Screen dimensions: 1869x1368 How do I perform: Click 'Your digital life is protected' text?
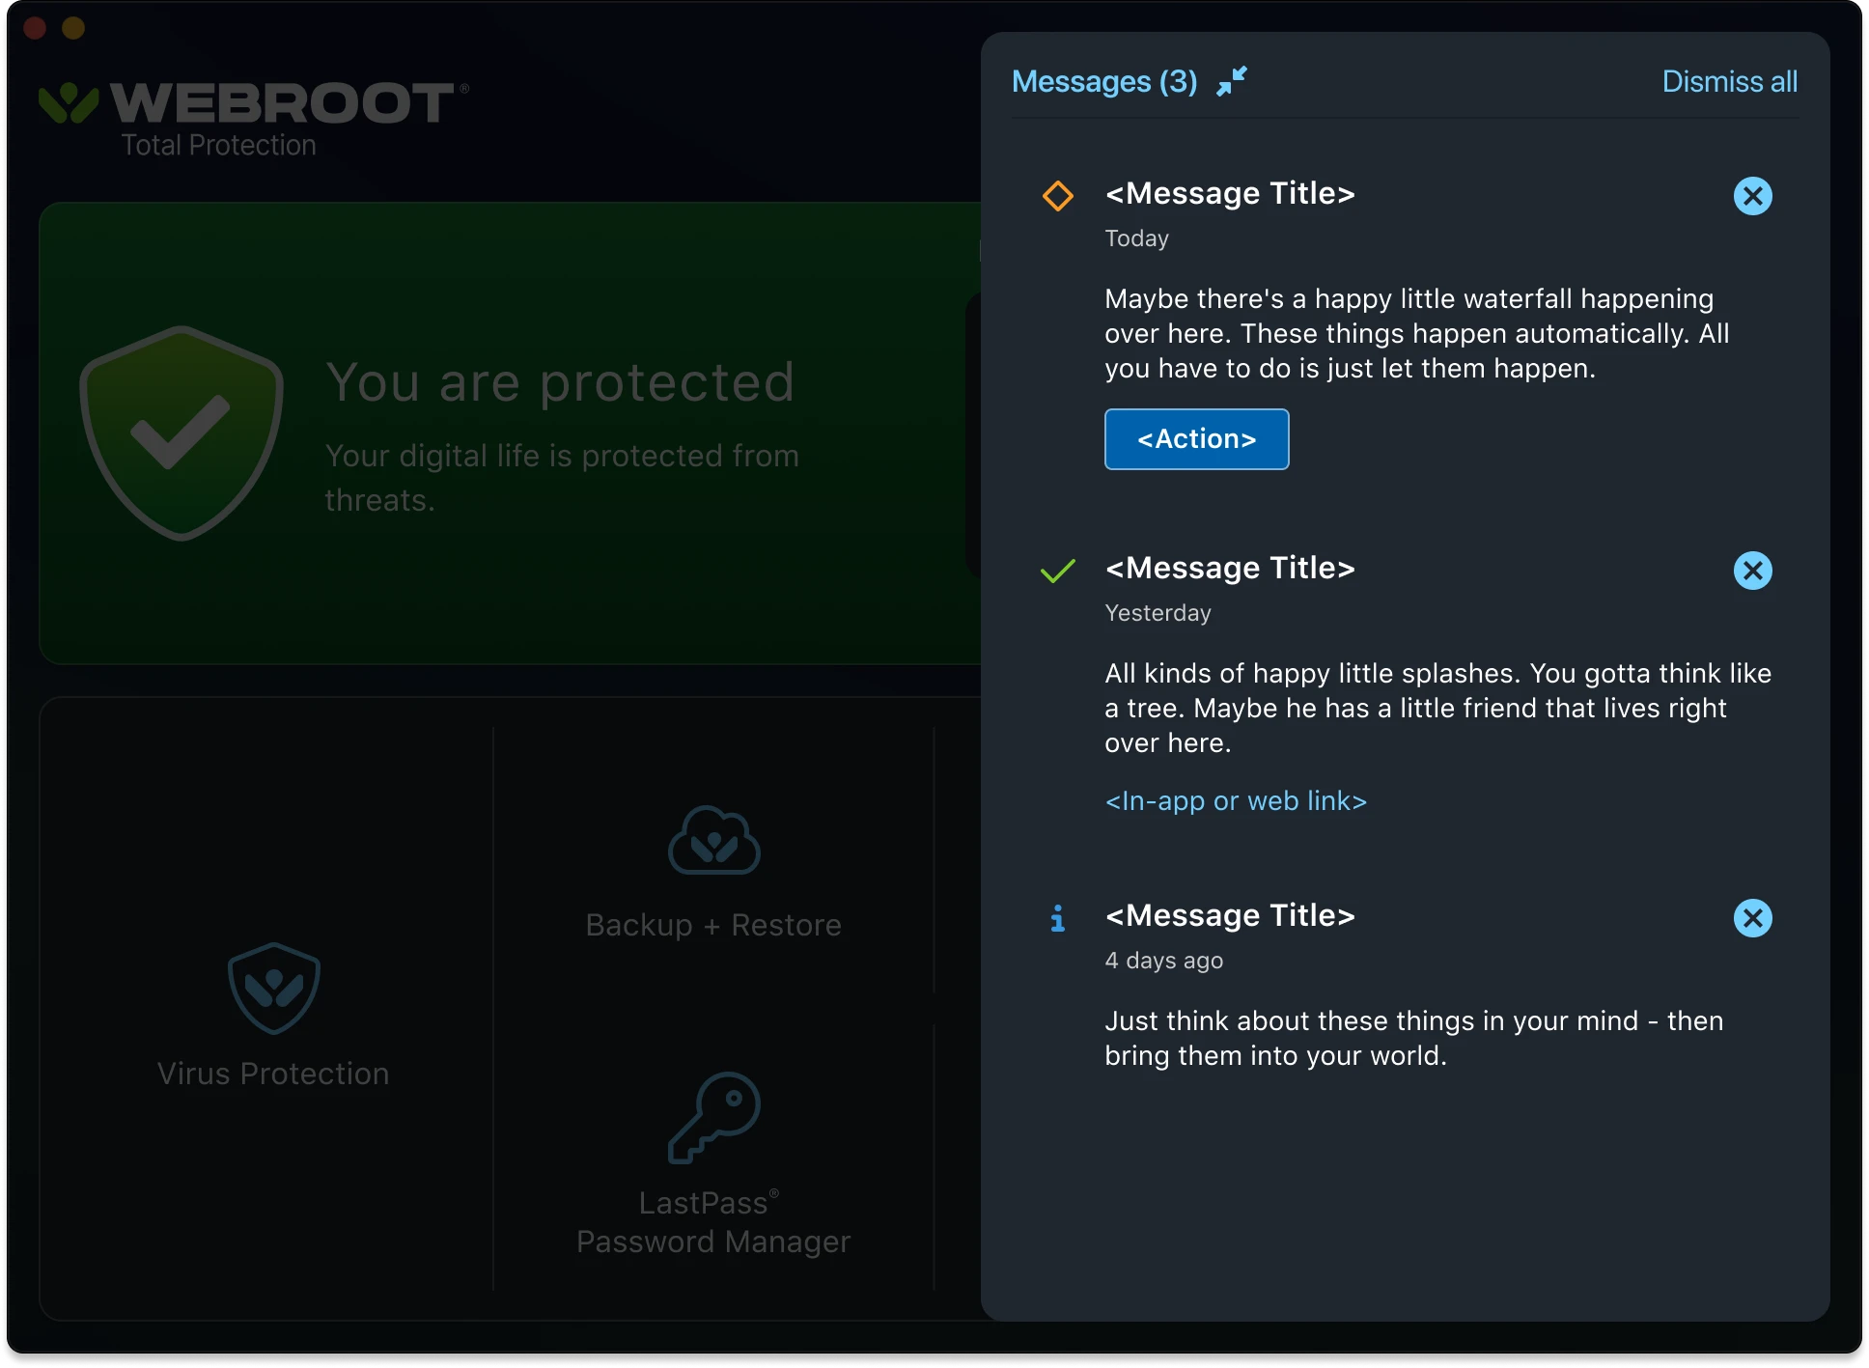(562, 478)
